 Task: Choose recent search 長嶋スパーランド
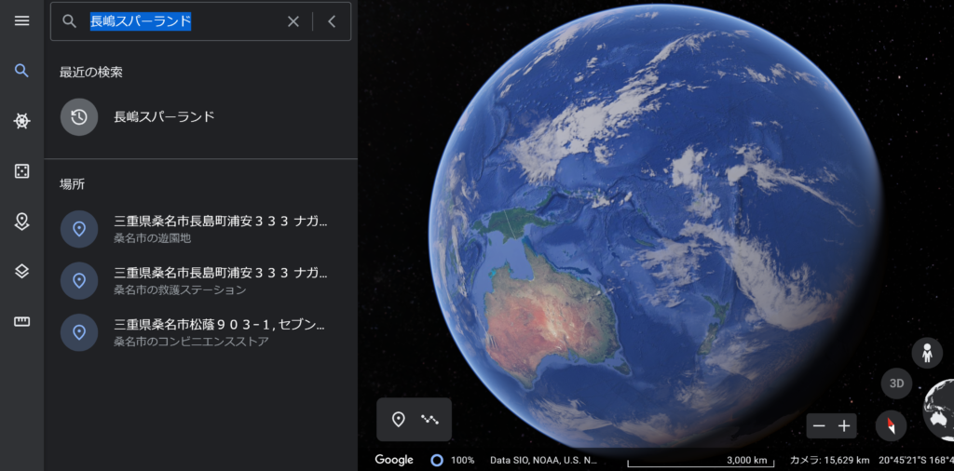coord(201,116)
